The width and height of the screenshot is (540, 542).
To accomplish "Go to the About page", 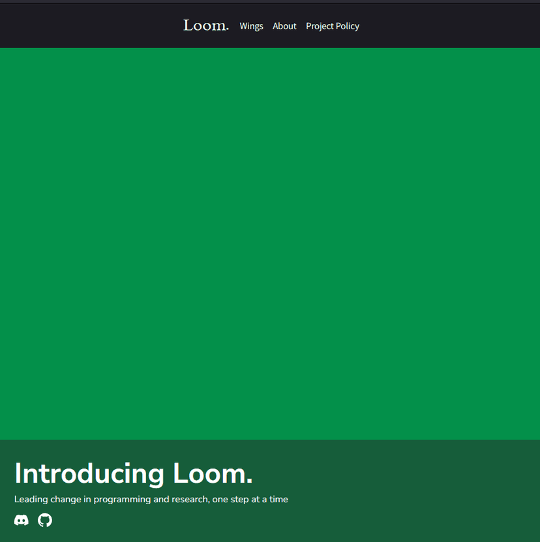I will [x=284, y=26].
